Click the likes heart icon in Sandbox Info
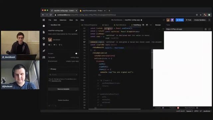This screenshot has width=213, height=120. [49, 45]
